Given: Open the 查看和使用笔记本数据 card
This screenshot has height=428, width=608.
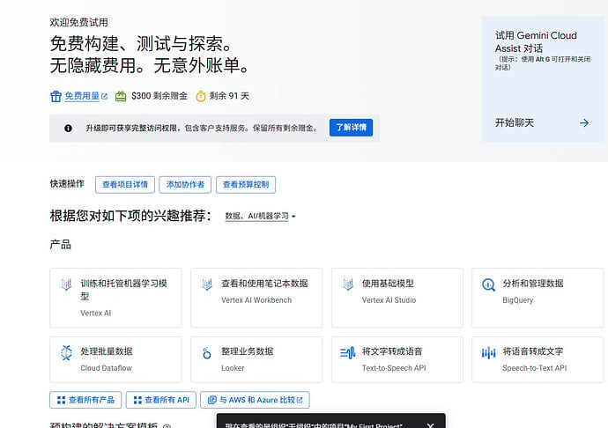Looking at the screenshot, I should pyautogui.click(x=256, y=298).
